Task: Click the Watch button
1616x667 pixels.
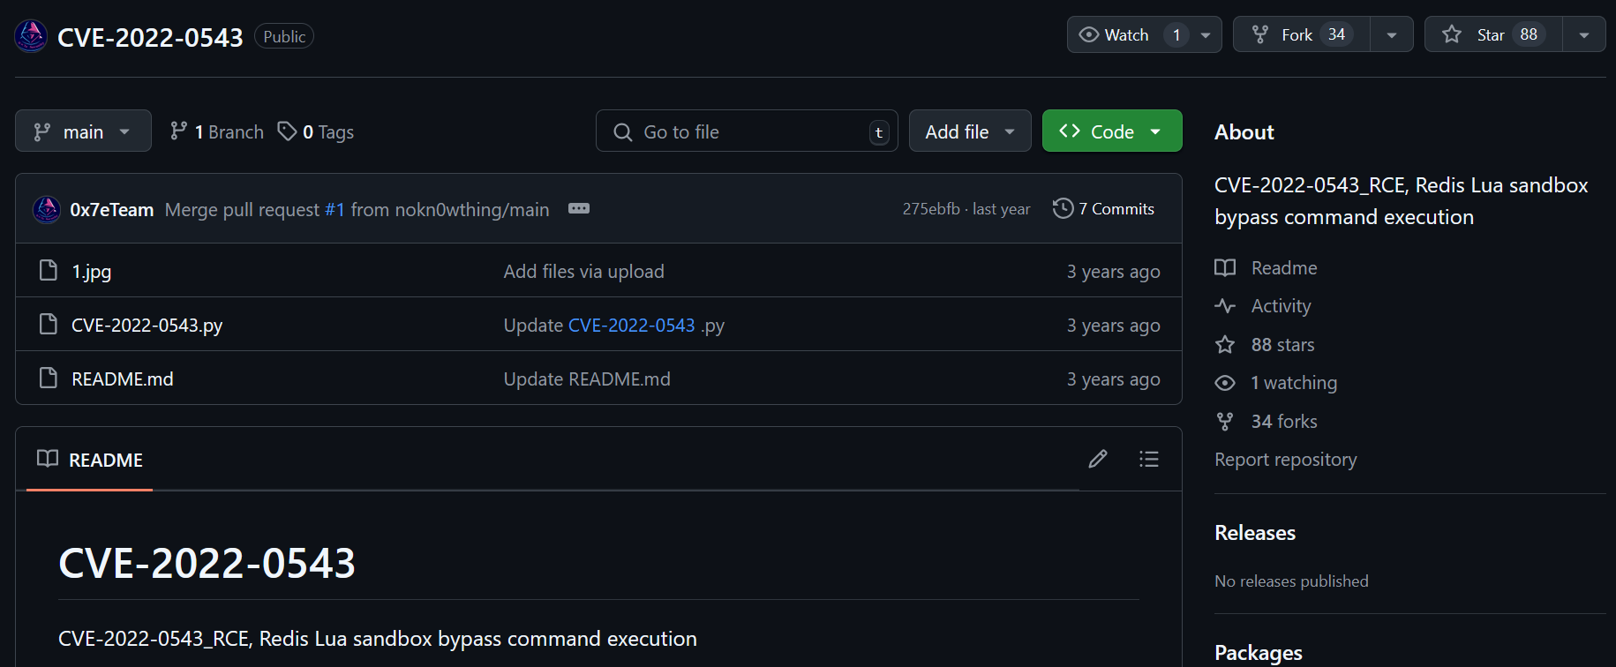Action: (1128, 34)
